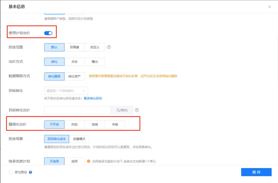Choose 曝光 as 出价方式
The height and width of the screenshot is (183, 278).
pos(95,62)
